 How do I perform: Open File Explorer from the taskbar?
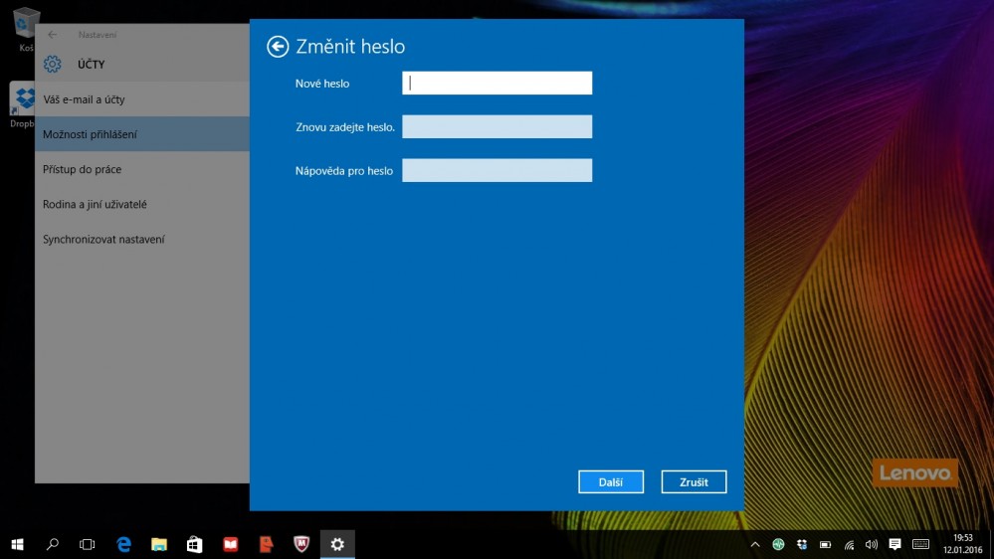[159, 544]
